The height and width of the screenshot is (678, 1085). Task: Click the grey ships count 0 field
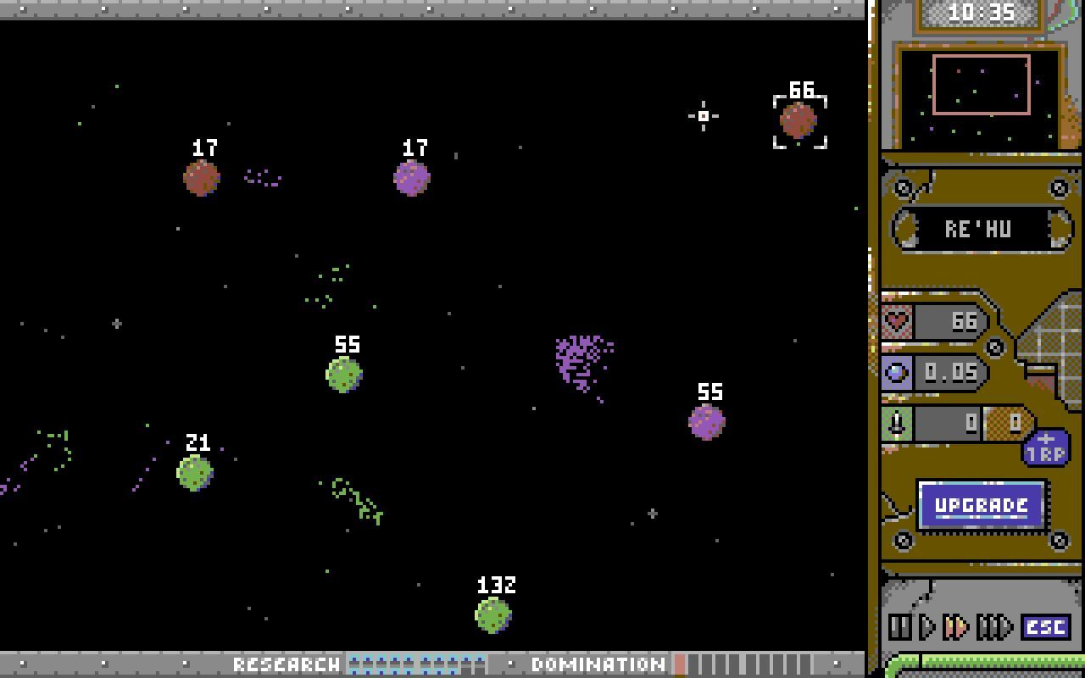(x=948, y=422)
